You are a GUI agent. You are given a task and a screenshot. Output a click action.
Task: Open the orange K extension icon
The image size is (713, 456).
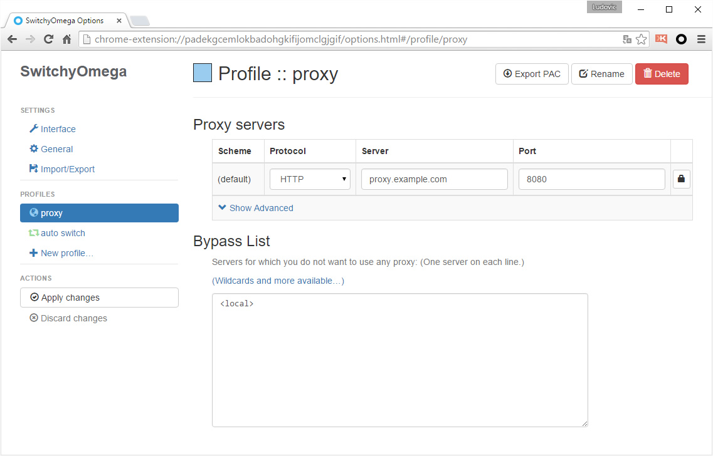[x=661, y=39]
